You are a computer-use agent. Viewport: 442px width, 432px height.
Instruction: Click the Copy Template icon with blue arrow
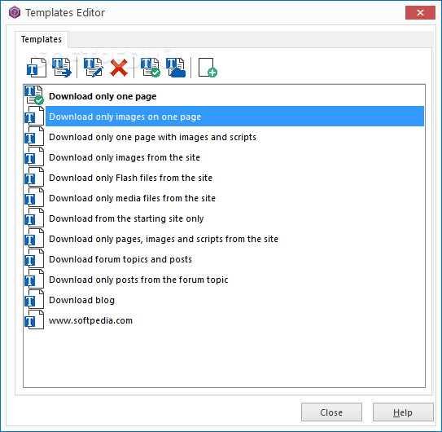pos(62,68)
